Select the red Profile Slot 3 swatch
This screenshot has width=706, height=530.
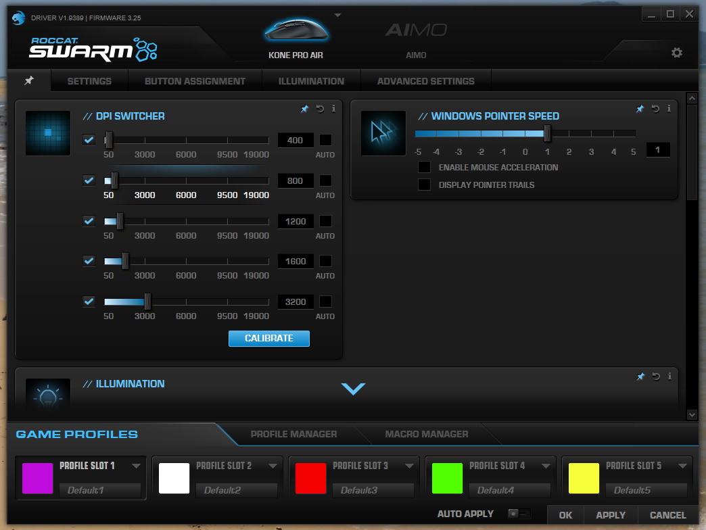(x=310, y=478)
